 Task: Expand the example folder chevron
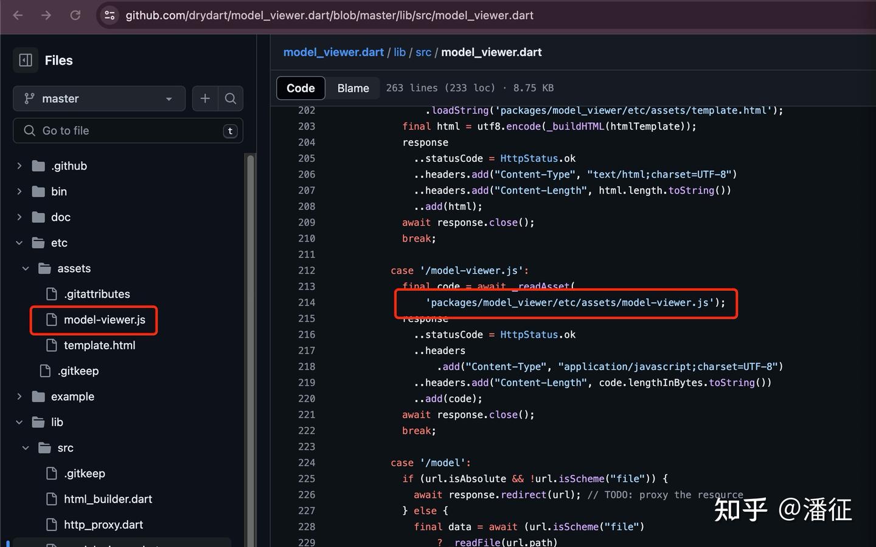tap(19, 397)
